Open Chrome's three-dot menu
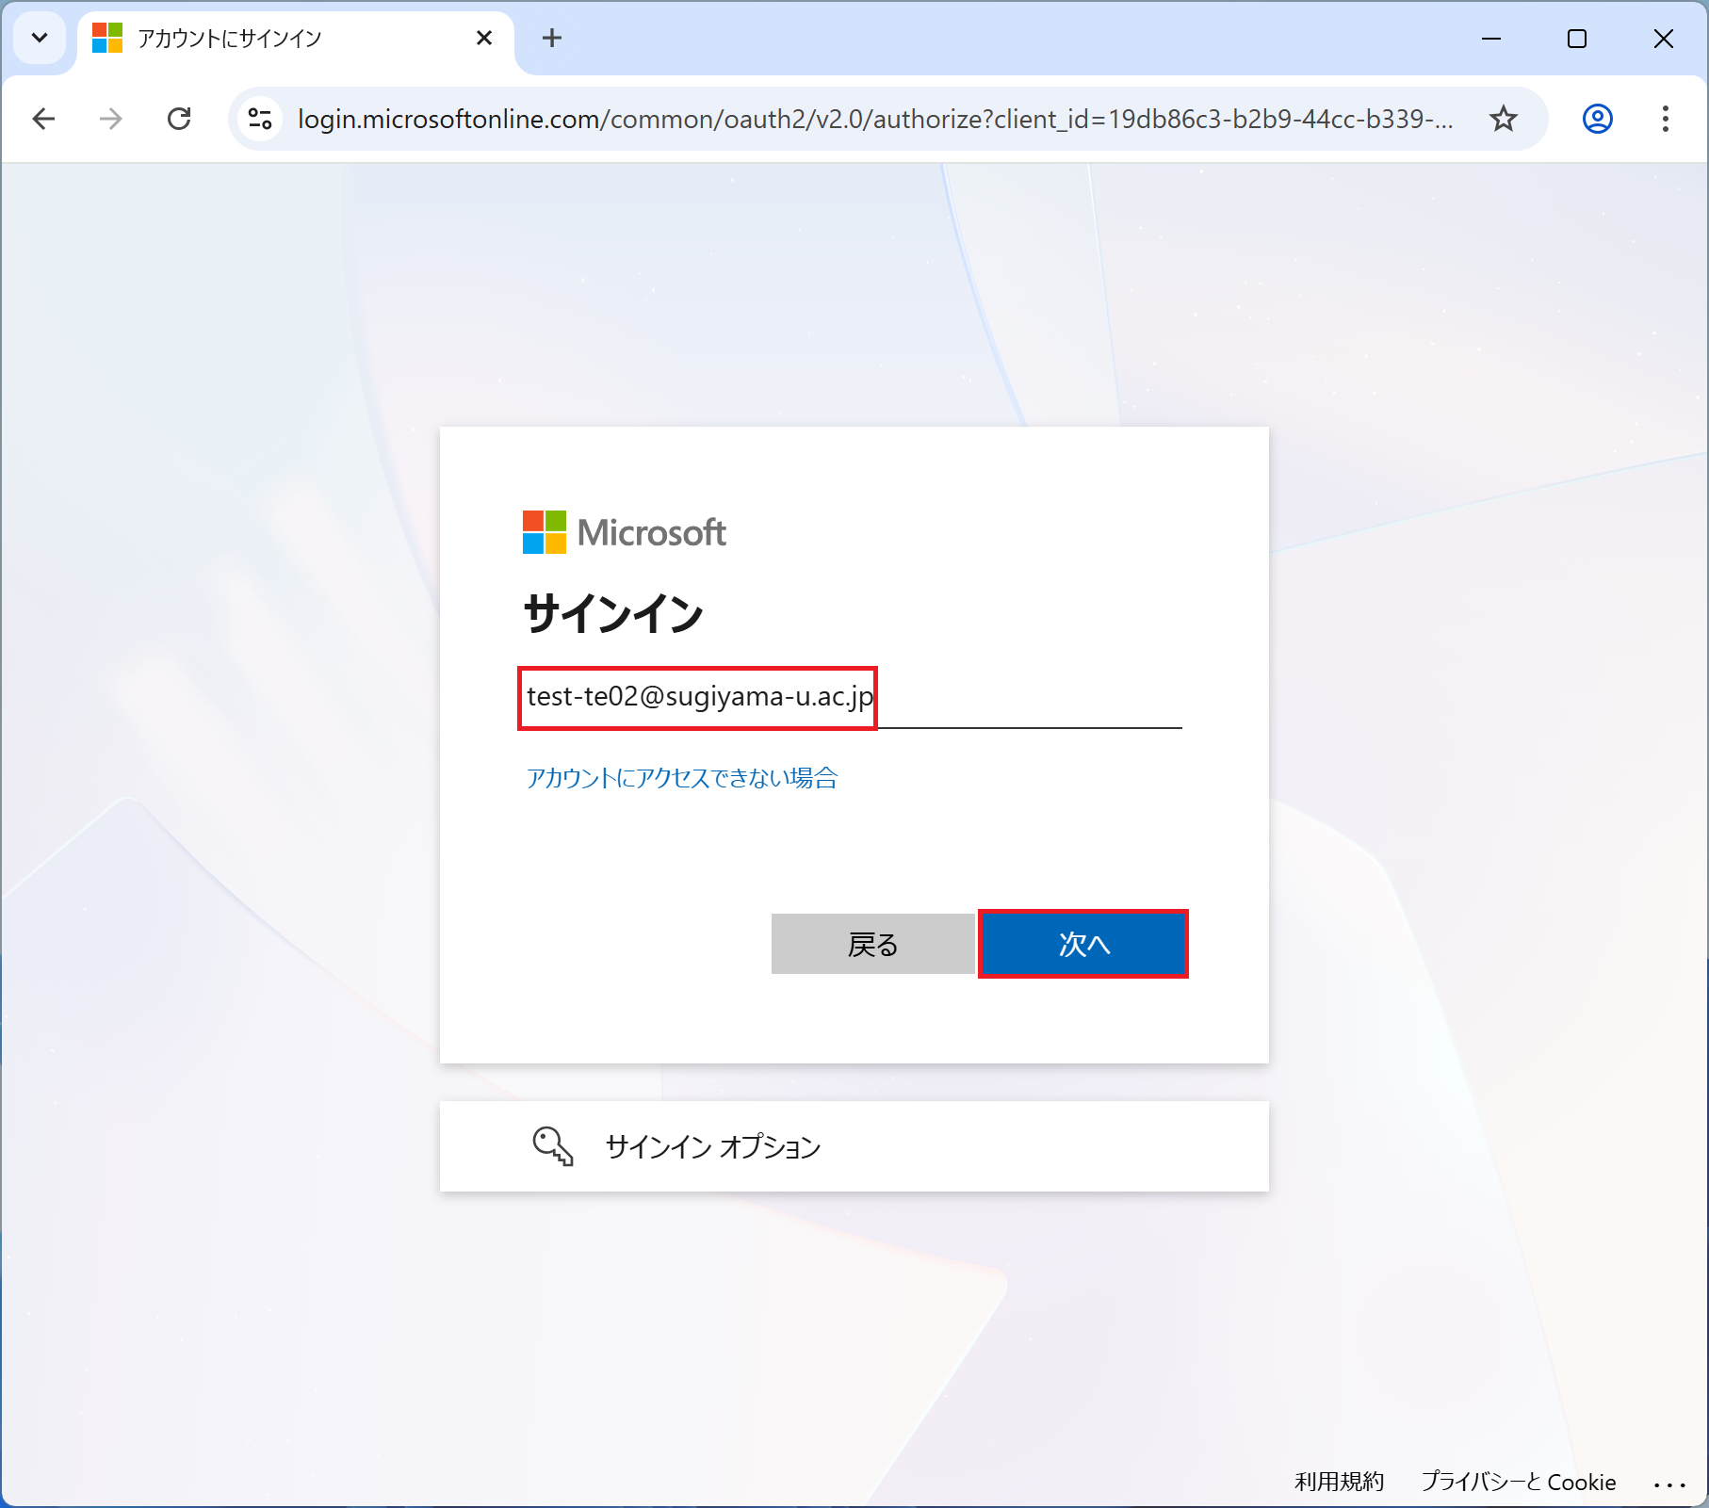 pyautogui.click(x=1665, y=119)
